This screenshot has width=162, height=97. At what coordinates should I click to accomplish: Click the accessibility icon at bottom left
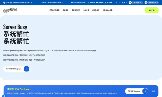click(x=4, y=96)
